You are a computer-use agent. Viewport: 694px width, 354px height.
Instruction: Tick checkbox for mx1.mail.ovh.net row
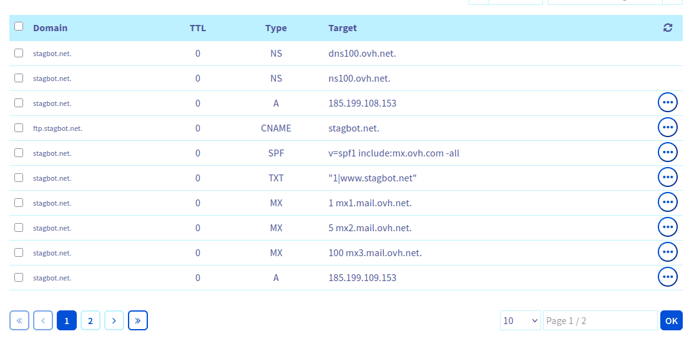[19, 203]
